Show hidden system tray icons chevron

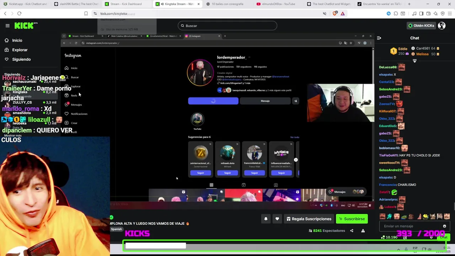point(398,249)
